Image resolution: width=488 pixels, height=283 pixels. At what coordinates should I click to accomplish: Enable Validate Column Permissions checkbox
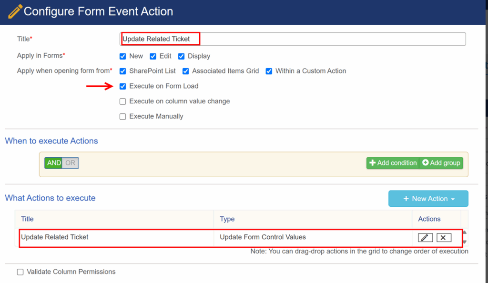click(20, 272)
